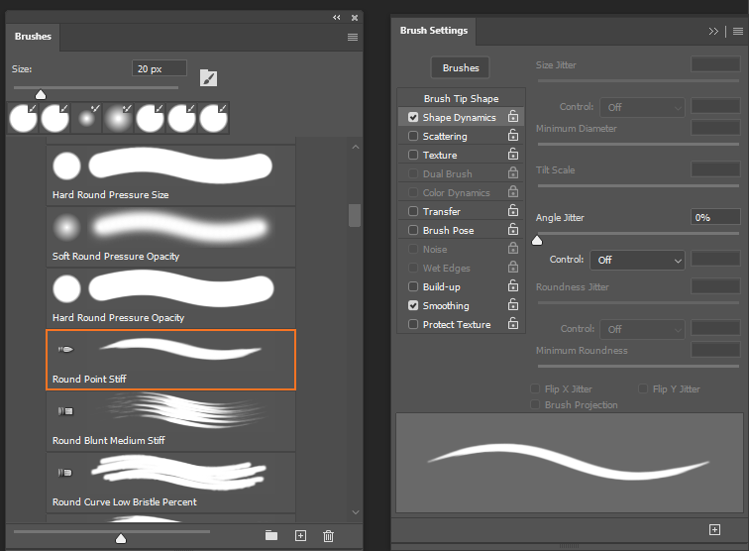
Task: Open Angle Jitter Control dropdown
Action: point(638,260)
